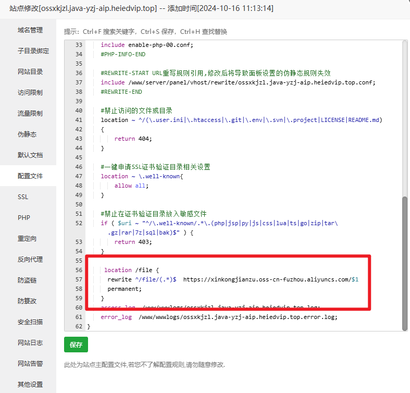
Task: Click the 'allow all;' line
Action: click(131, 186)
